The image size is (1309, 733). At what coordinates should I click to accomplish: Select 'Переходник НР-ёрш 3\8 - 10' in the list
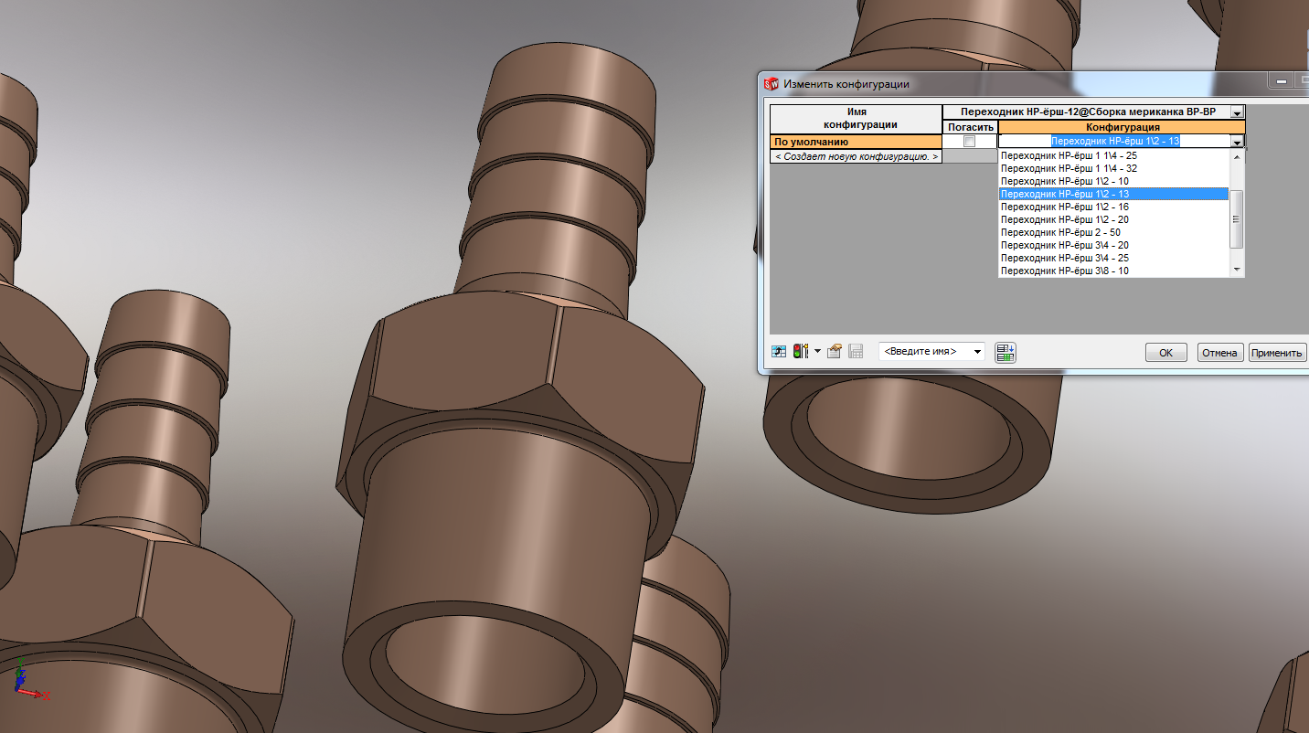pyautogui.click(x=1113, y=271)
